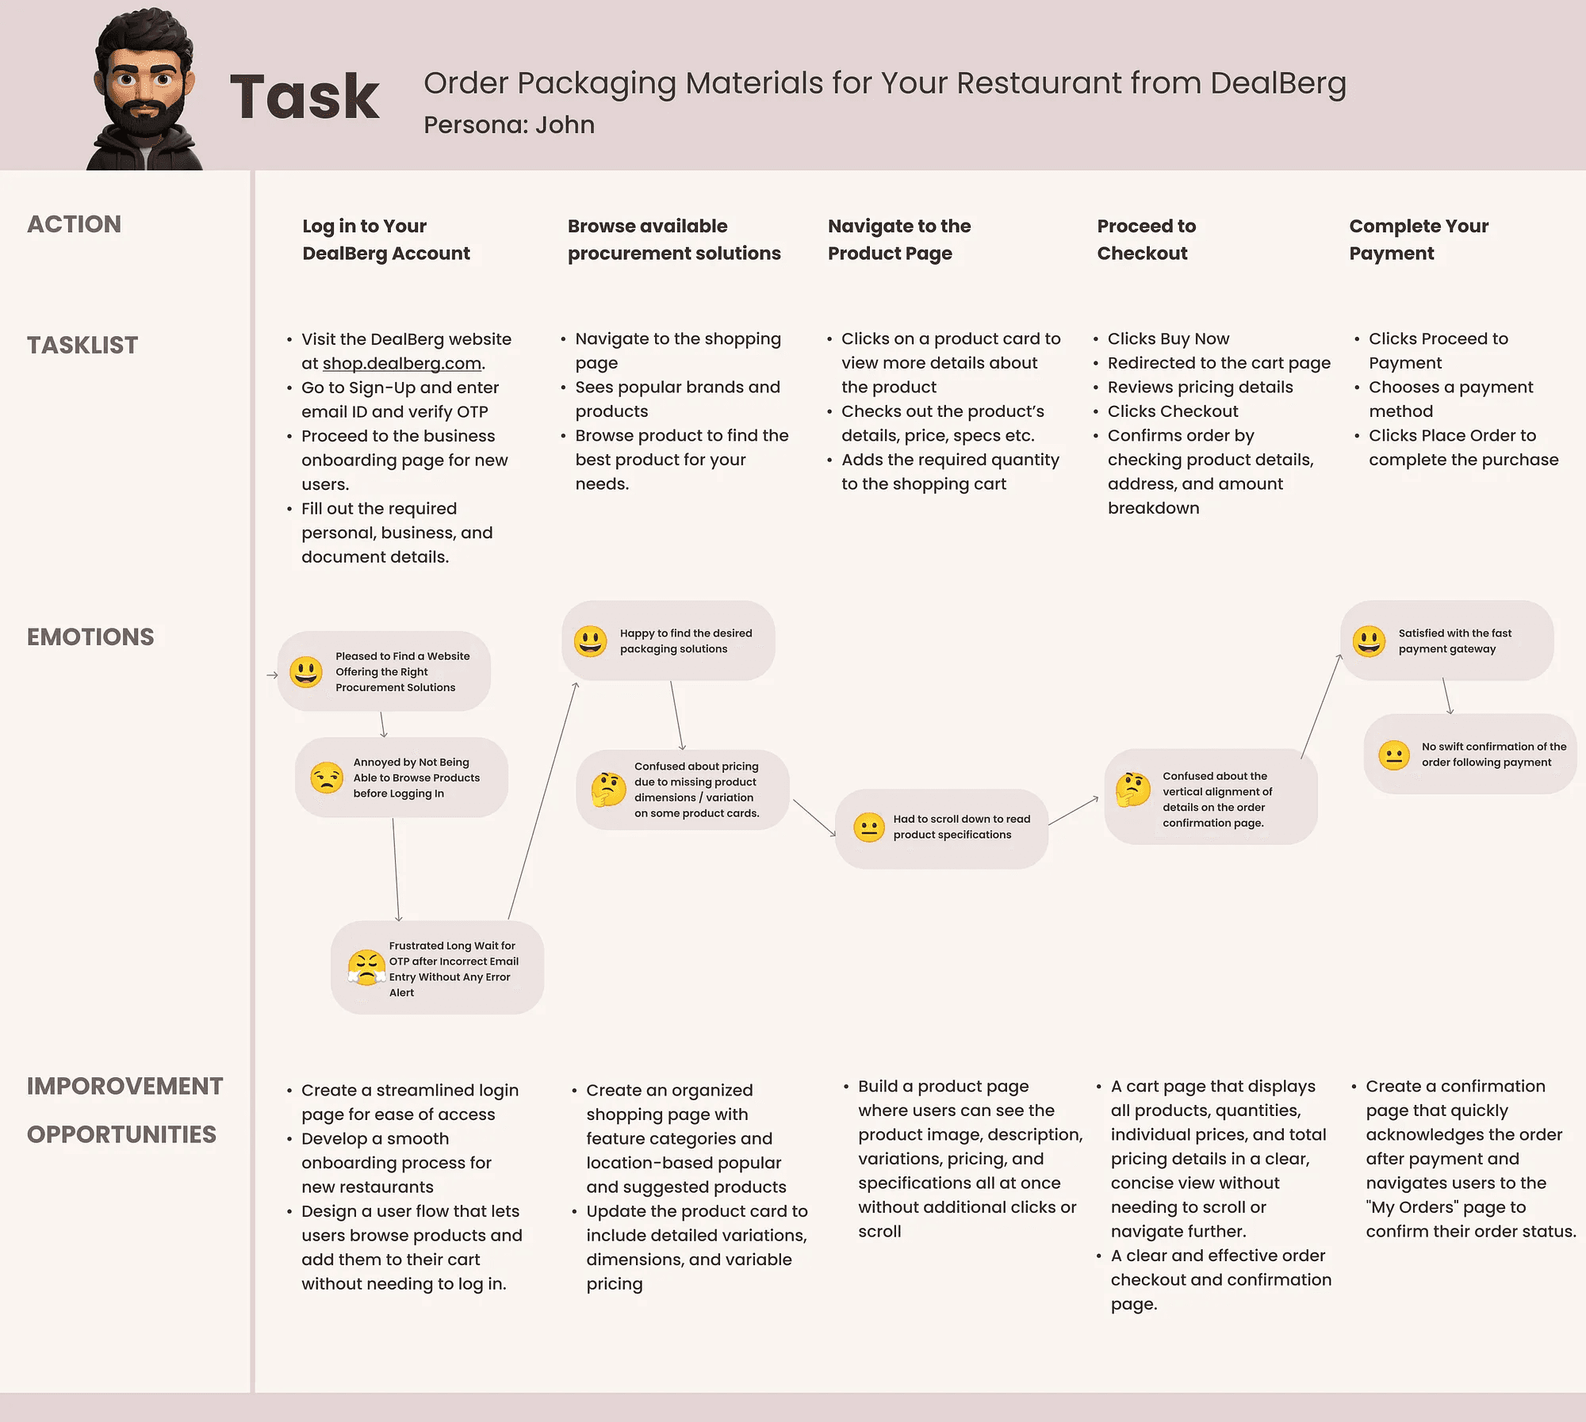Click "Design a user flow that lets users browse" improvement

412,1248
